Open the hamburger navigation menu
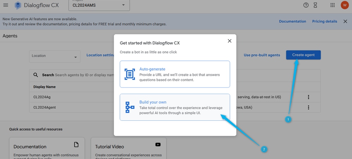 click(x=6, y=5)
